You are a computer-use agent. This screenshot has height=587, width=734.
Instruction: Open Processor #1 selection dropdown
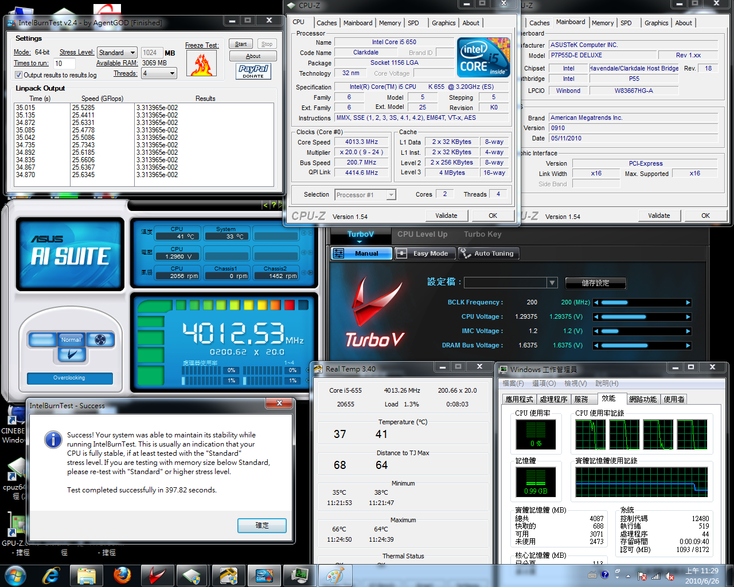pyautogui.click(x=365, y=195)
